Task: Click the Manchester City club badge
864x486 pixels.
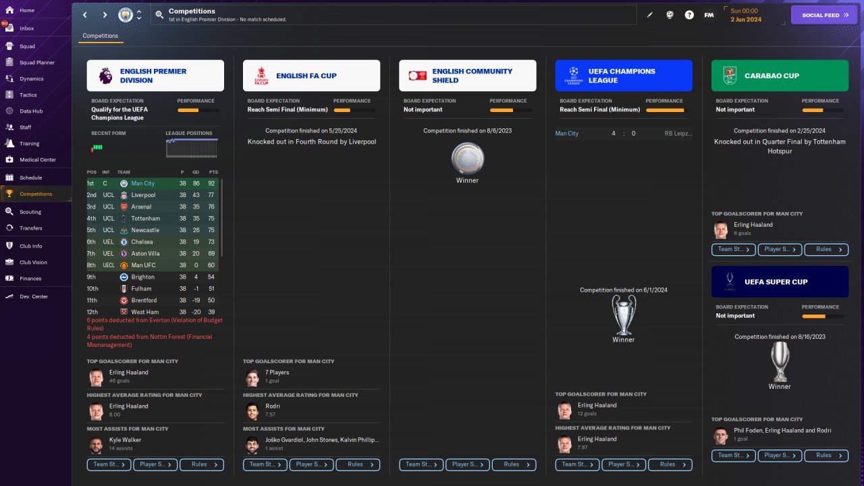Action: pos(126,15)
